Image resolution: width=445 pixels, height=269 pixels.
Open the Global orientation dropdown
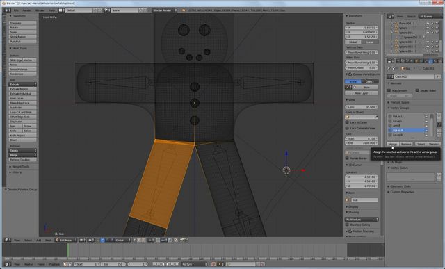point(122,240)
